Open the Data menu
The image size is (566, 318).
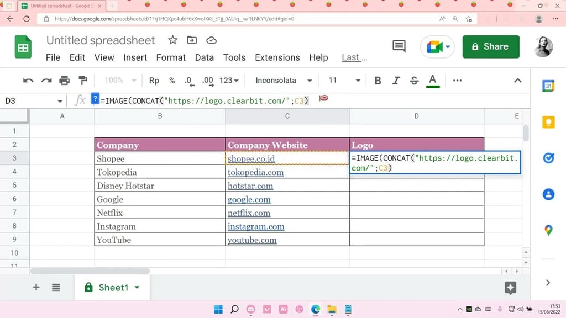[205, 57]
